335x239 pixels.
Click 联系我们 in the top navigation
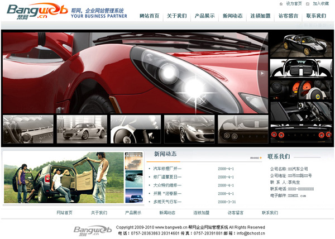tap(316, 16)
